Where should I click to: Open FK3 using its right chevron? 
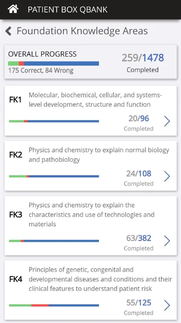pyautogui.click(x=167, y=241)
